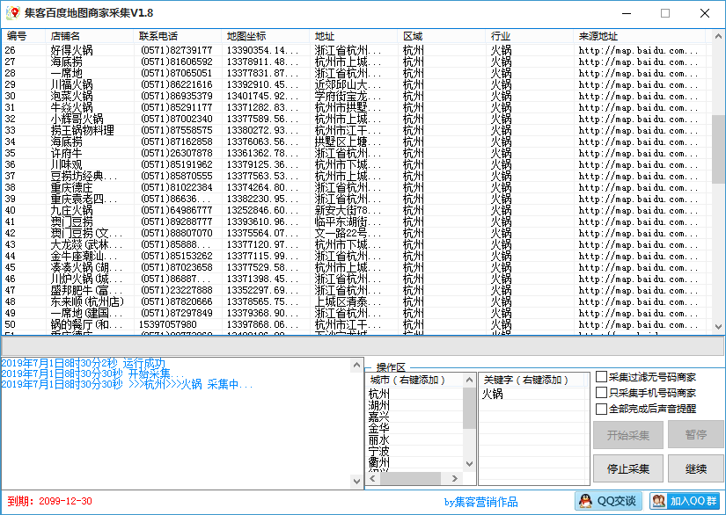
Task: Enable 采集过滤无号码商家 checkbox
Action: coord(601,377)
